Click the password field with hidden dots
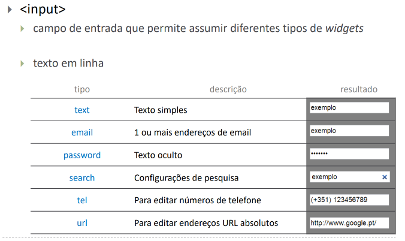 349,153
